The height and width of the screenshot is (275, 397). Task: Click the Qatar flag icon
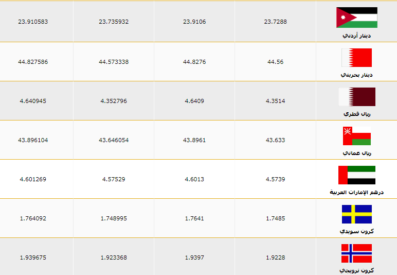[x=357, y=97]
